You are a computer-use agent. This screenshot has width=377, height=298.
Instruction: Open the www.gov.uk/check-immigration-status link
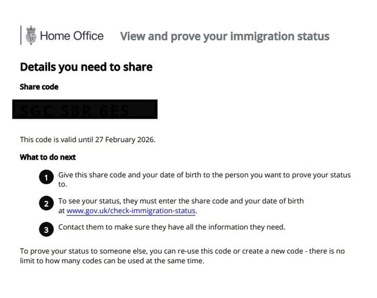pos(131,210)
